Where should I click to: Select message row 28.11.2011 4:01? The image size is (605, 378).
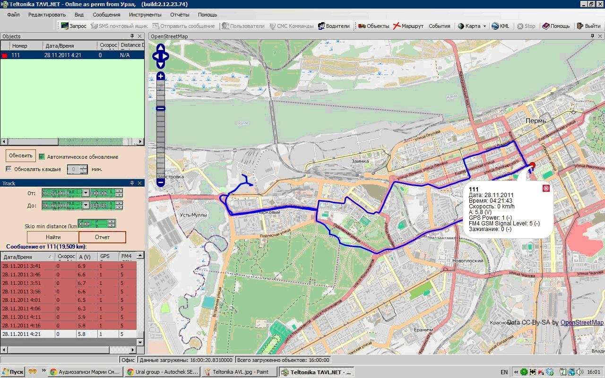point(68,300)
